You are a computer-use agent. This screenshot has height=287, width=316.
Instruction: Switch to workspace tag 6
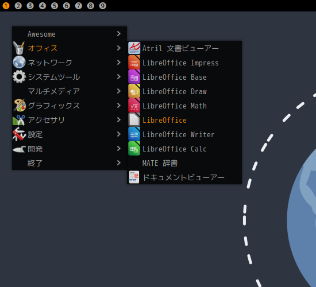click(x=67, y=6)
